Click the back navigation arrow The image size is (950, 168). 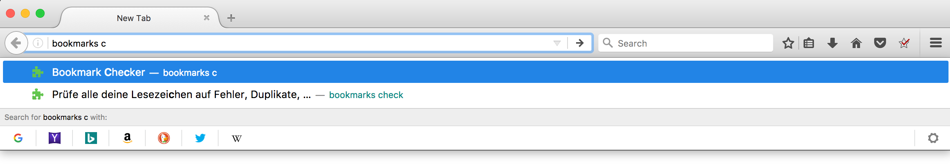point(16,43)
